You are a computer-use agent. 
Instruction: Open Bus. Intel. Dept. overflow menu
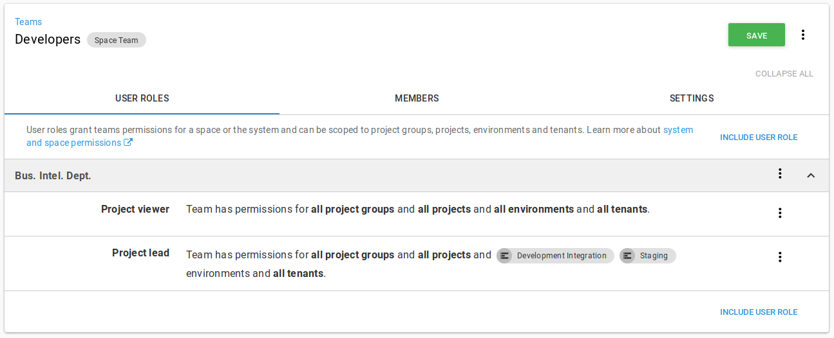[780, 173]
